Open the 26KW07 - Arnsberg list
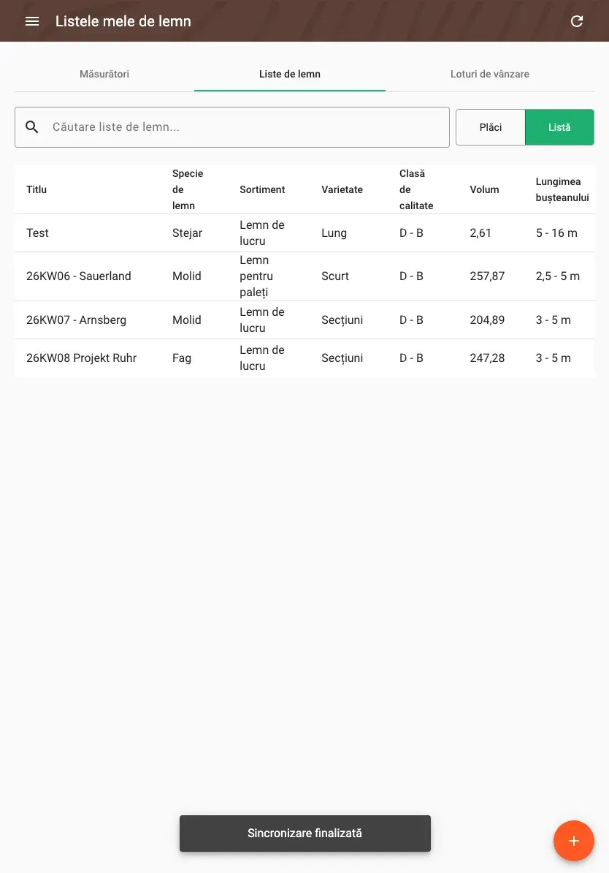The image size is (609, 873). point(304,320)
